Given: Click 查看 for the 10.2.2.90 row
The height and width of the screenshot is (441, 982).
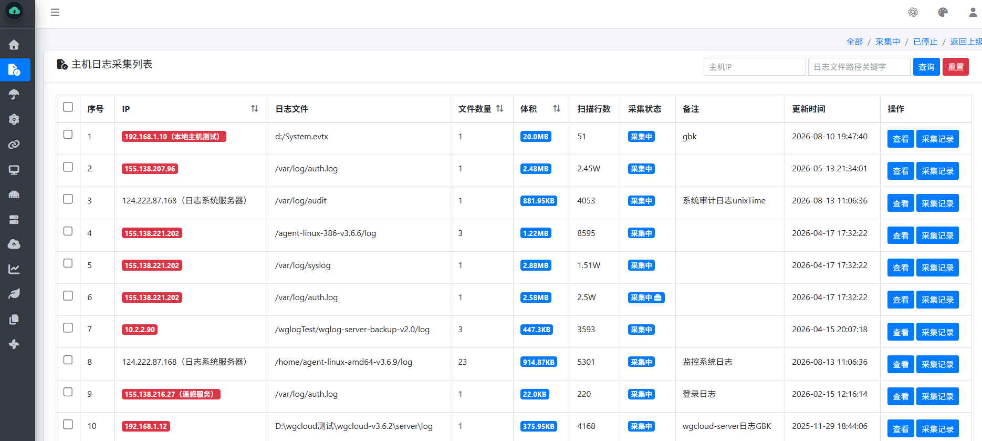Looking at the screenshot, I should pyautogui.click(x=901, y=332).
